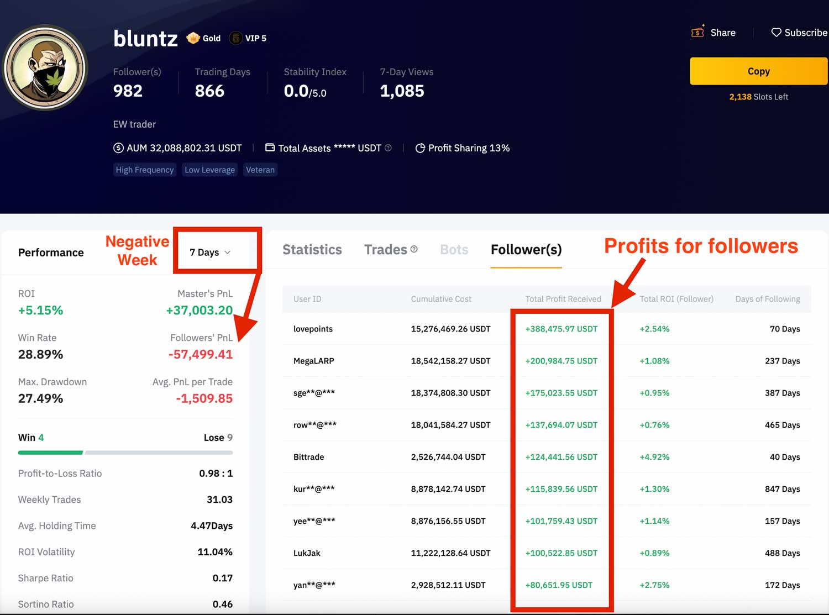829x615 pixels.
Task: Click the heart icon to Subscribe
Action: (776, 32)
